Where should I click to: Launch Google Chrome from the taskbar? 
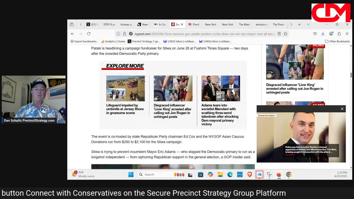pyautogui.click(x=289, y=174)
